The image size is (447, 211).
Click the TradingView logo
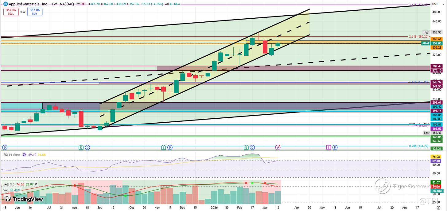coord(24,199)
